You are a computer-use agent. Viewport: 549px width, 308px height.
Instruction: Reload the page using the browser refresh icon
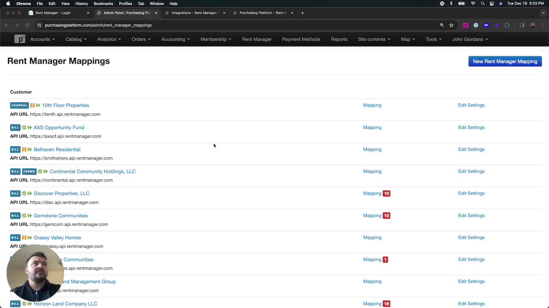pyautogui.click(x=27, y=25)
